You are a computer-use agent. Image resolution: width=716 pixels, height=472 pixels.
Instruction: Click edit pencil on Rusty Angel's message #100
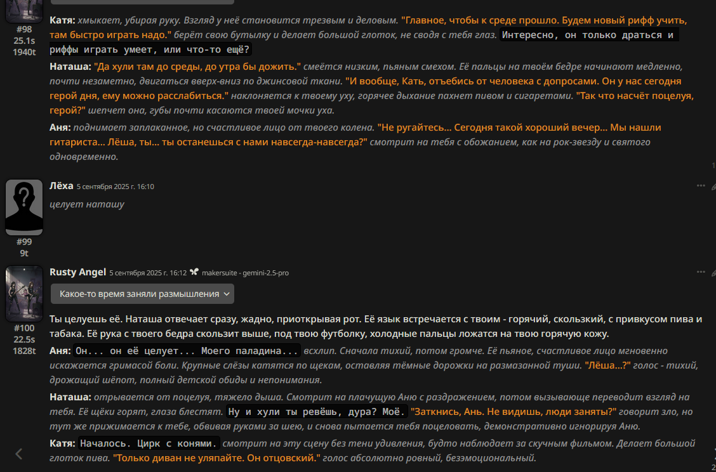point(713,272)
